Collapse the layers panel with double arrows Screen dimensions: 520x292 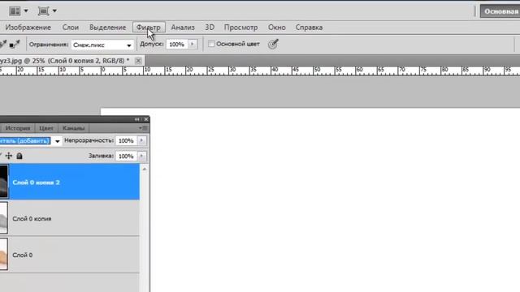[137, 119]
